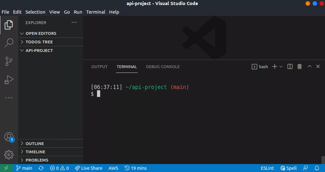325x172 pixels.
Task: Click the terminal scrollbar thumb
Action: point(323,160)
